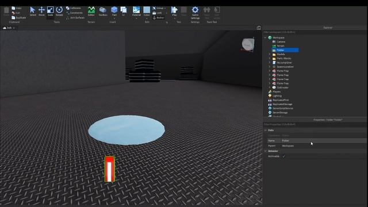Open the Material dropdown arrow
Screen dimensions: 368x207
click(136, 18)
